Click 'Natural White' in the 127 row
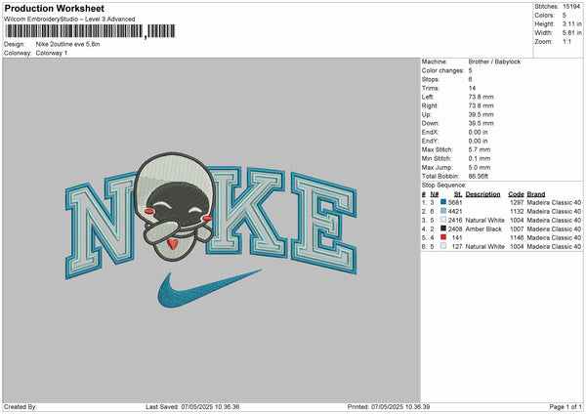Image resolution: width=586 pixels, height=414 pixels. (x=484, y=247)
